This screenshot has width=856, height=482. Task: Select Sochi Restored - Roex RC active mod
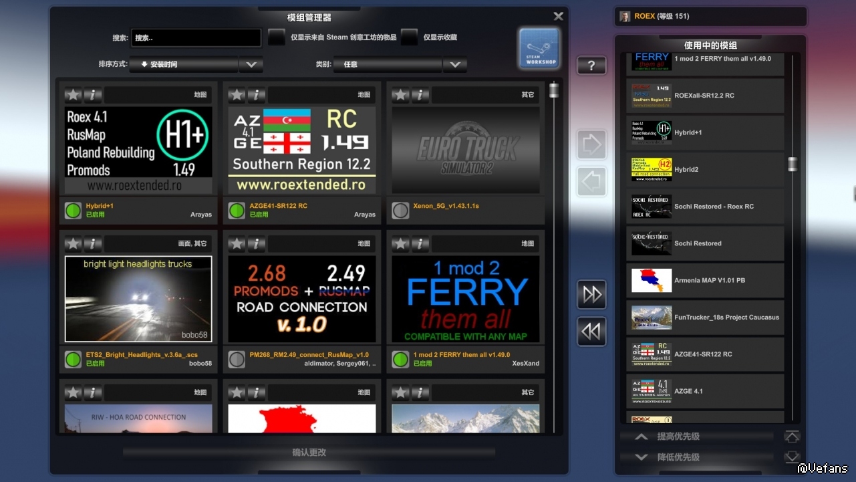click(705, 207)
